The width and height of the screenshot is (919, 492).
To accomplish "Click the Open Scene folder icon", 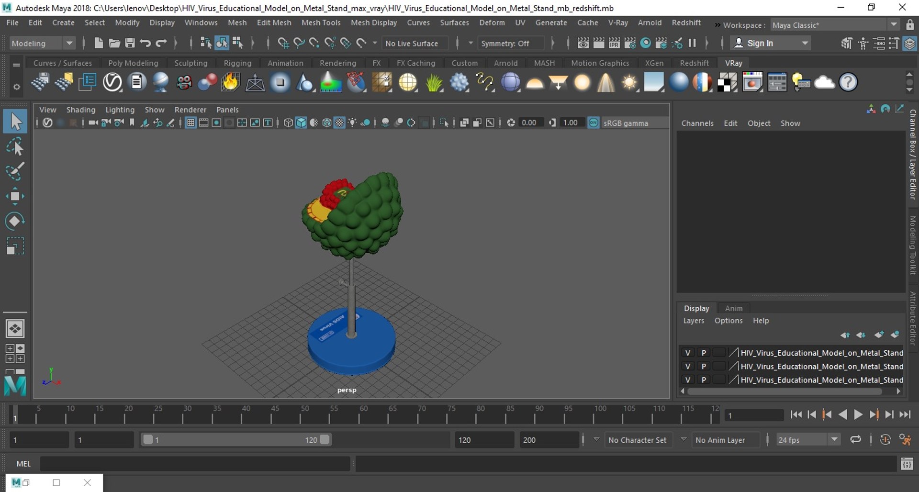I will (x=114, y=43).
